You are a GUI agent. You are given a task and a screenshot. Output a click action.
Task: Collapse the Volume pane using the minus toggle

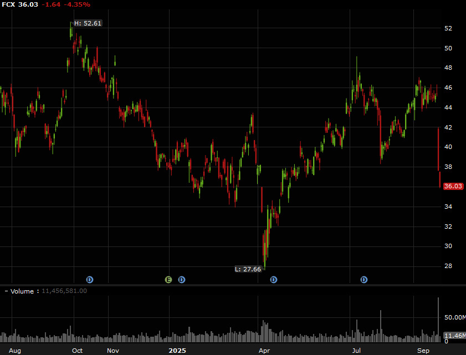[6, 291]
